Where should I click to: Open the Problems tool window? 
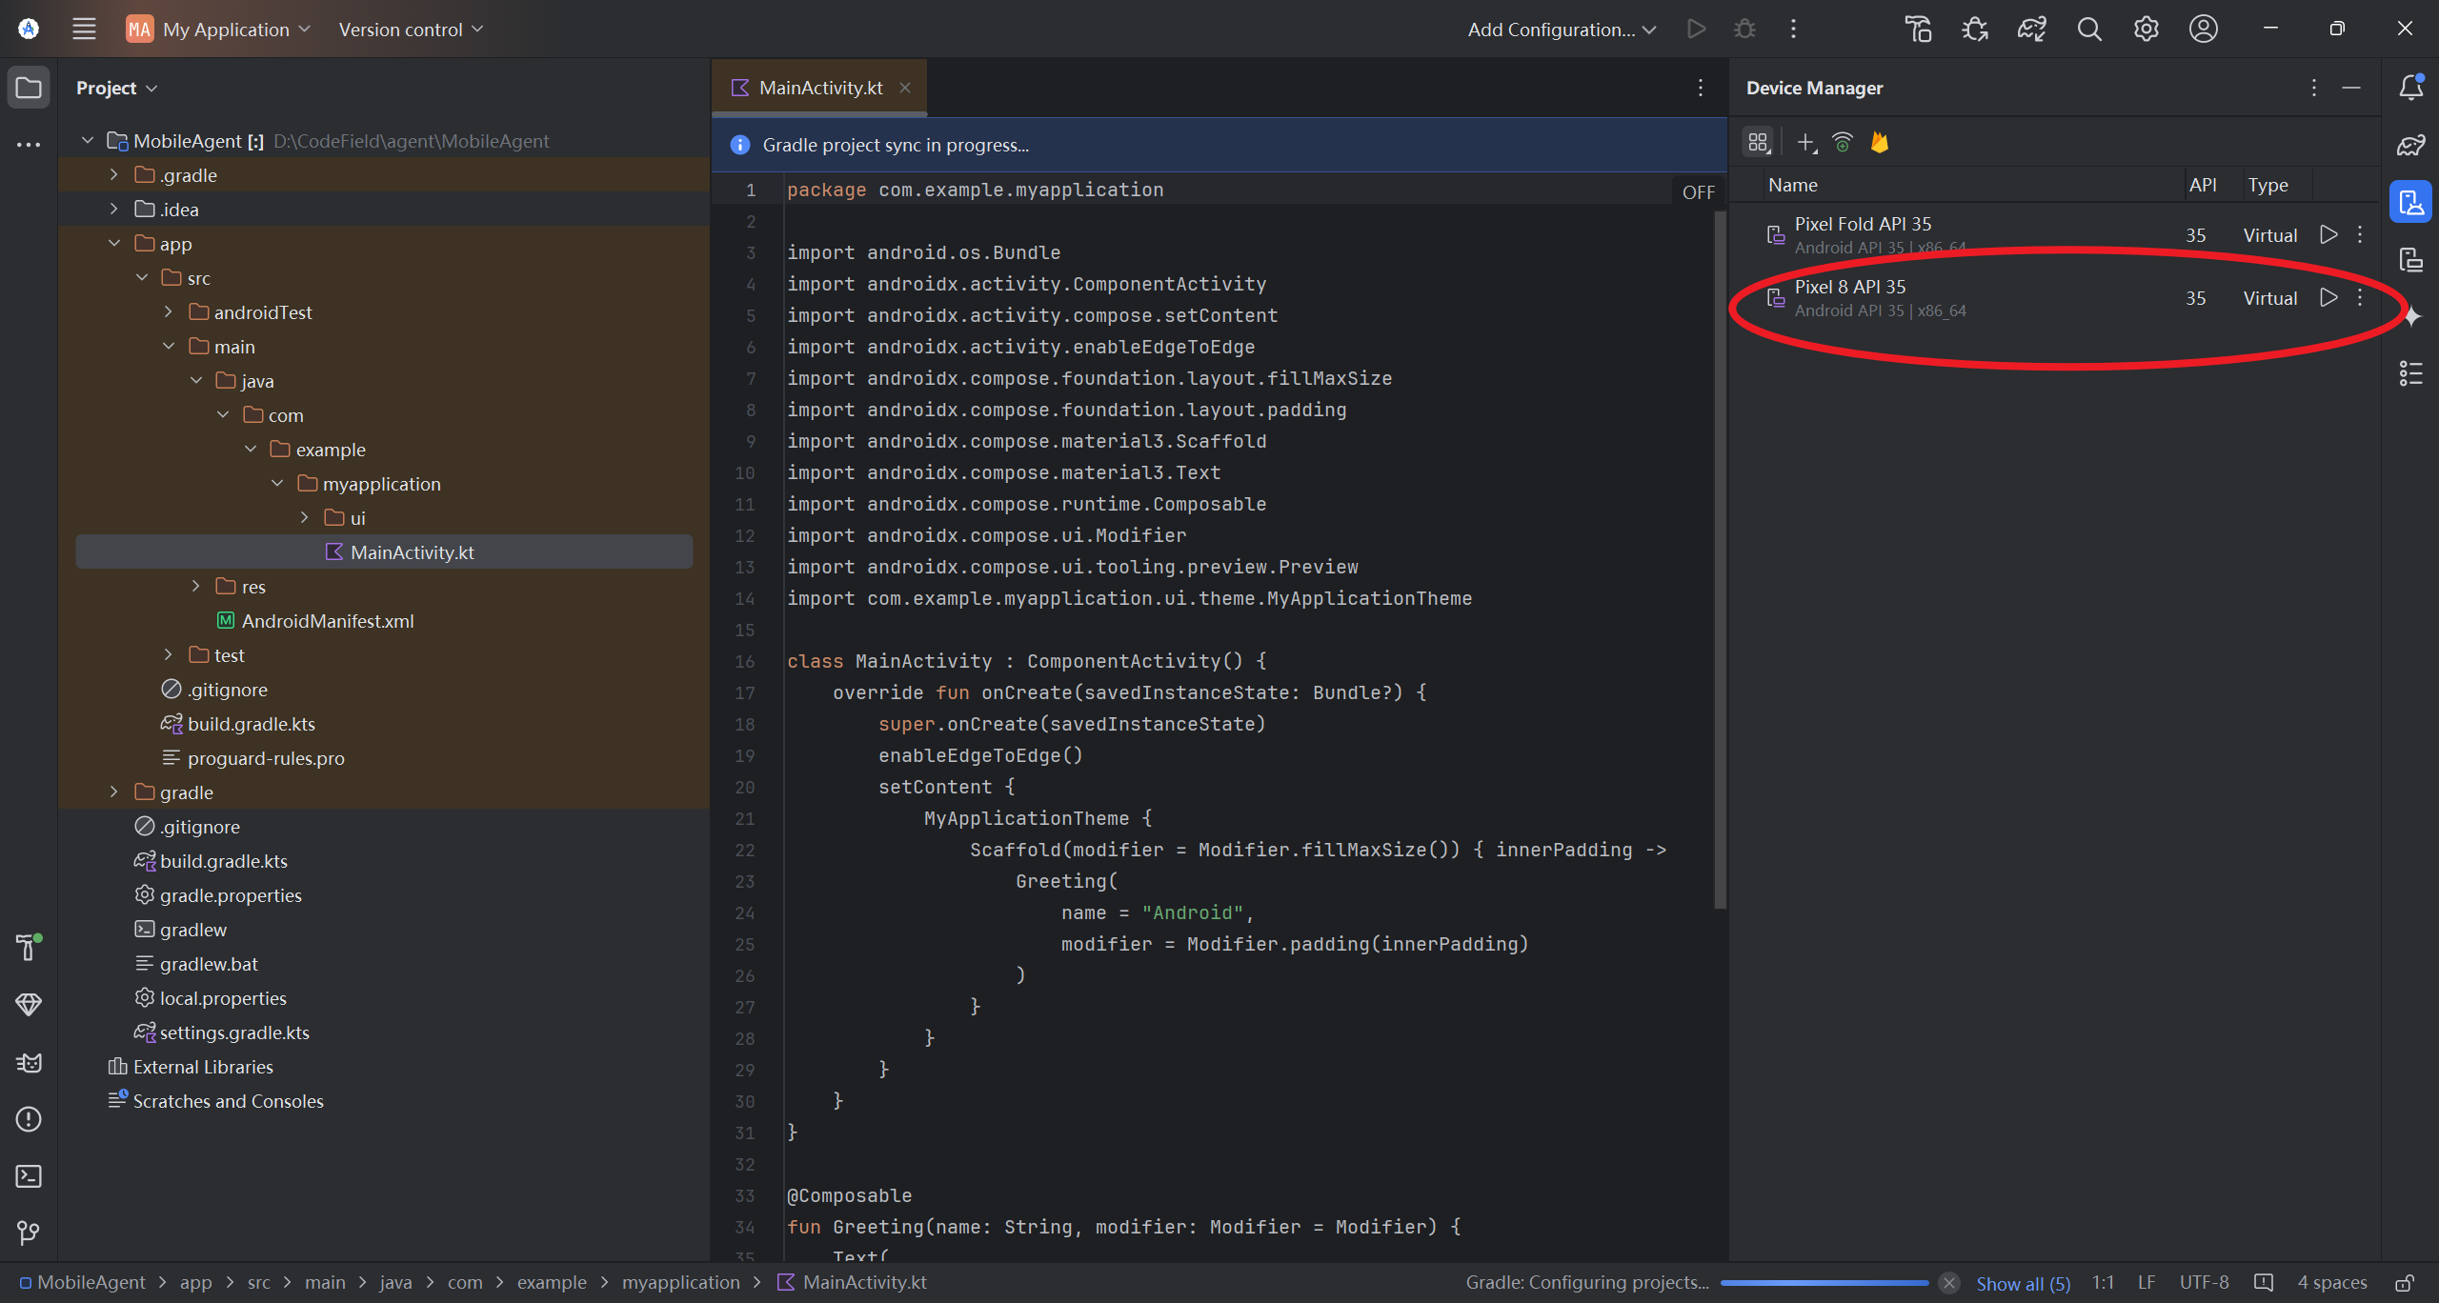pos(29,1119)
